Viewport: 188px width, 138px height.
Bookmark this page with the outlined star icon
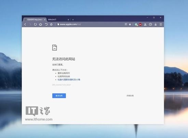click(x=51, y=25)
